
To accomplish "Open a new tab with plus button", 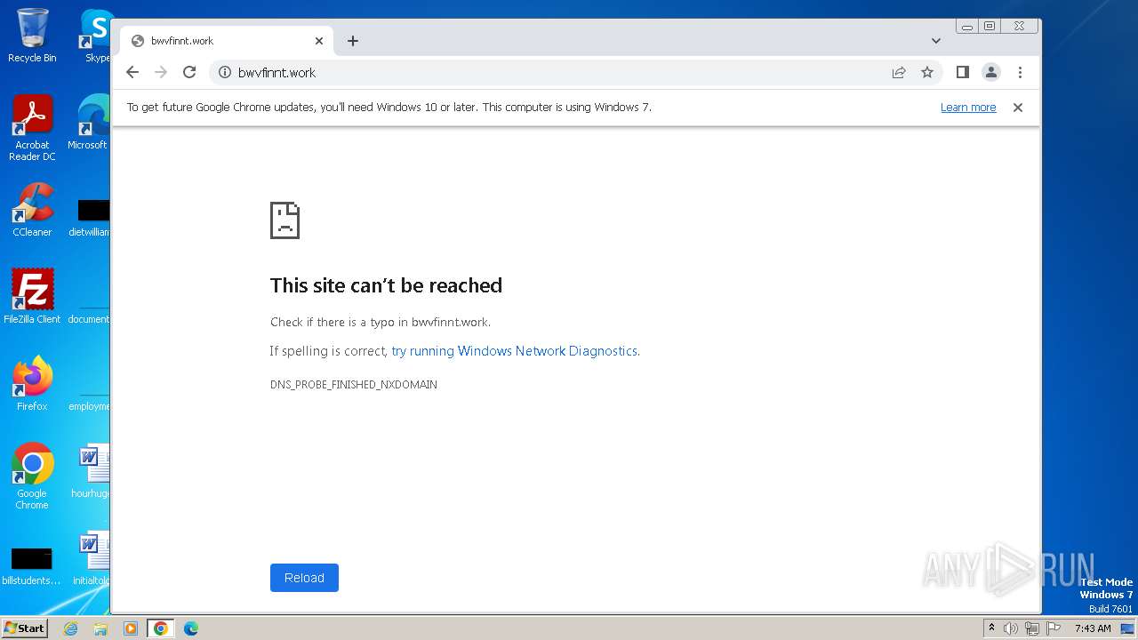I will pos(353,41).
